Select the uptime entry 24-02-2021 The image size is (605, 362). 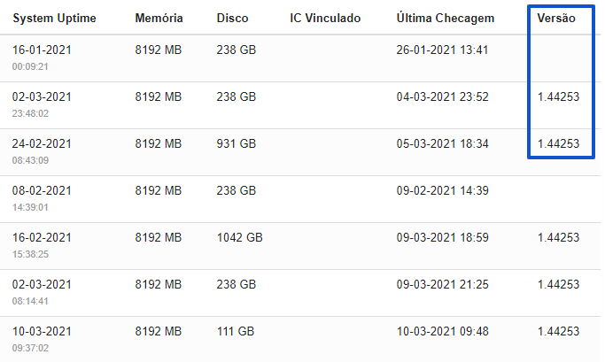(42, 143)
